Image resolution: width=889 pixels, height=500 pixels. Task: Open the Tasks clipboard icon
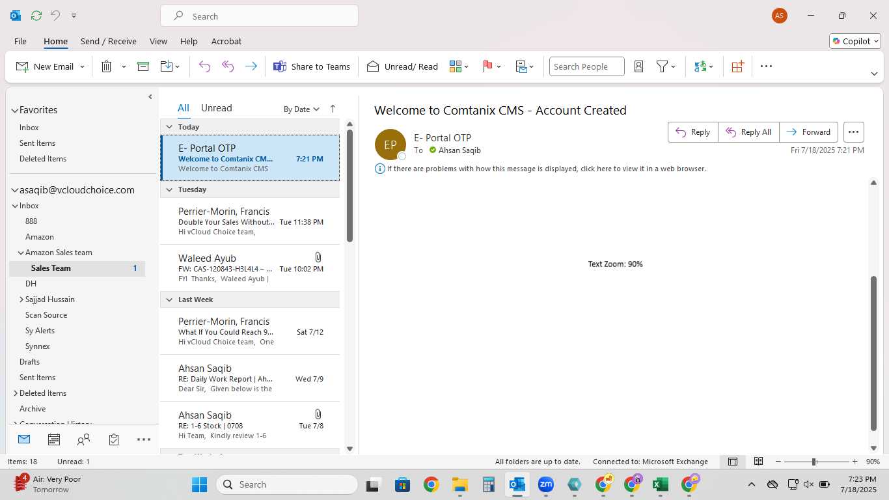[x=114, y=439]
